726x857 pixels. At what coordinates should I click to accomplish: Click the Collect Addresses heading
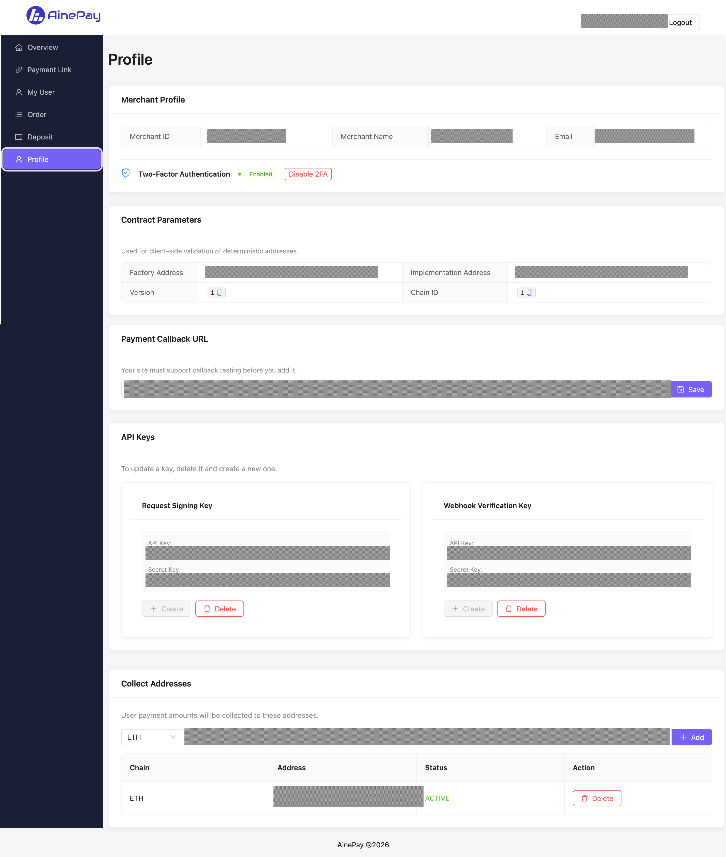click(156, 684)
